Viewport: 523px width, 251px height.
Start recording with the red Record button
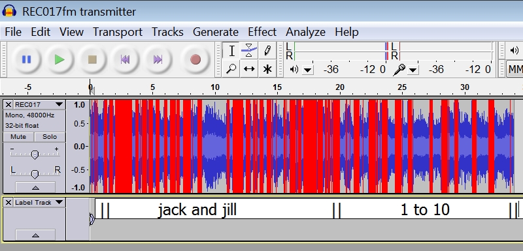coord(195,59)
